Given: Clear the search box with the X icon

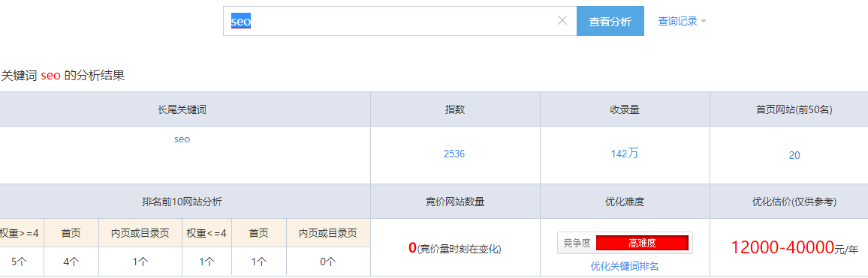Looking at the screenshot, I should tap(562, 21).
